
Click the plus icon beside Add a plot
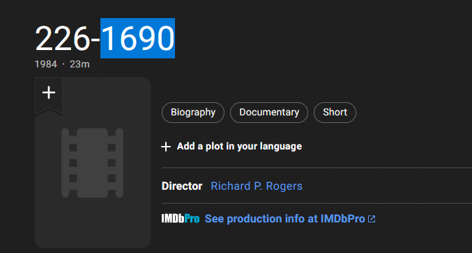point(166,147)
